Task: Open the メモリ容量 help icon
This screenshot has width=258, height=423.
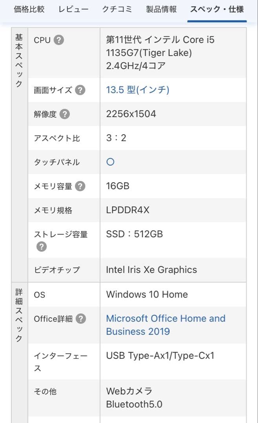Action: (80, 186)
